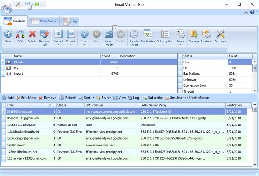Image resolution: width=259 pixels, height=176 pixels.
Task: Select the 123@456.com email row
Action: click(x=125, y=145)
